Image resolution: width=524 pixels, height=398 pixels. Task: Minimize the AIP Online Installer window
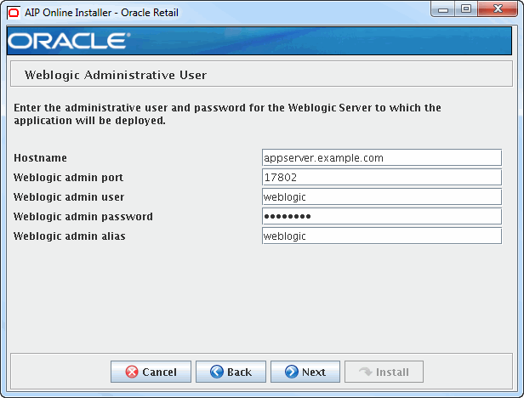click(443, 9)
